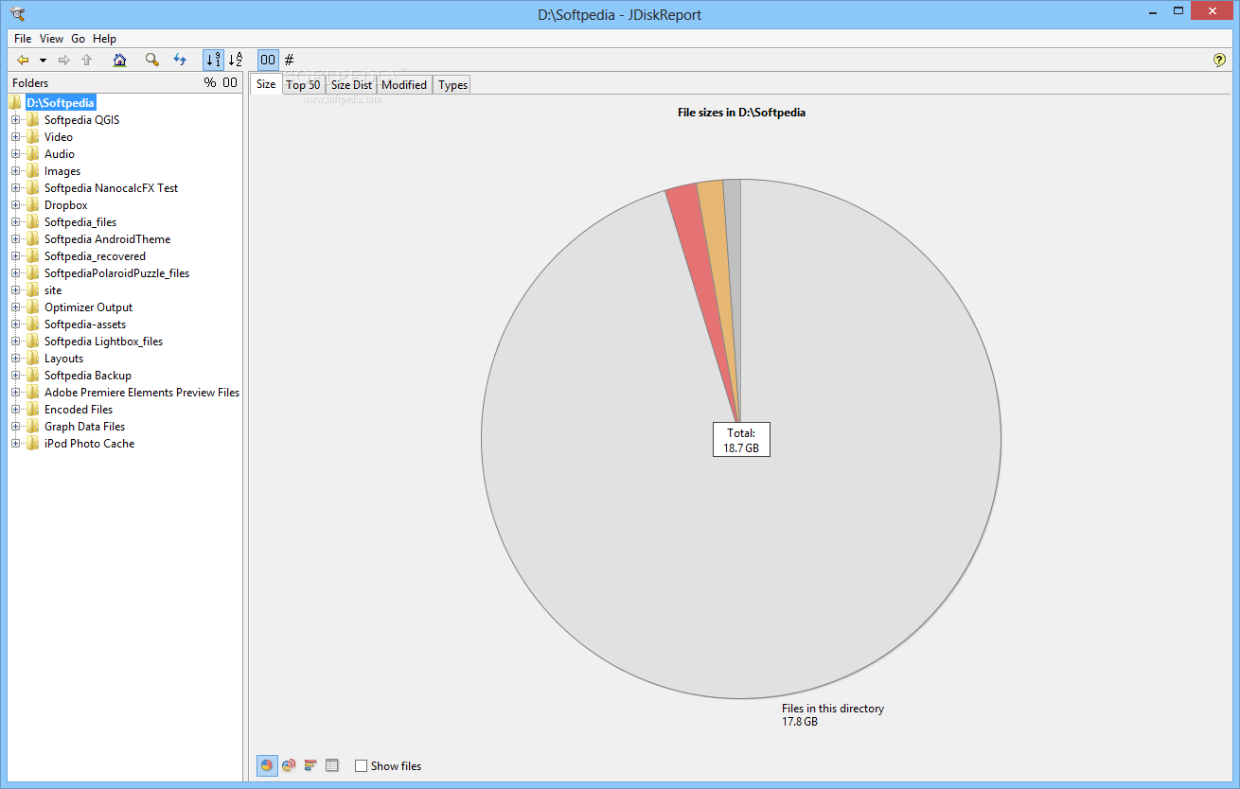Expand the Graph Data Files folder
Screen dimensions: 1240x789
[x=15, y=427]
